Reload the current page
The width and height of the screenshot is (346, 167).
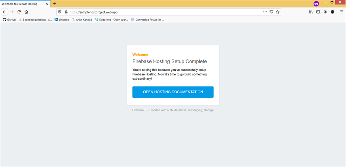19,12
